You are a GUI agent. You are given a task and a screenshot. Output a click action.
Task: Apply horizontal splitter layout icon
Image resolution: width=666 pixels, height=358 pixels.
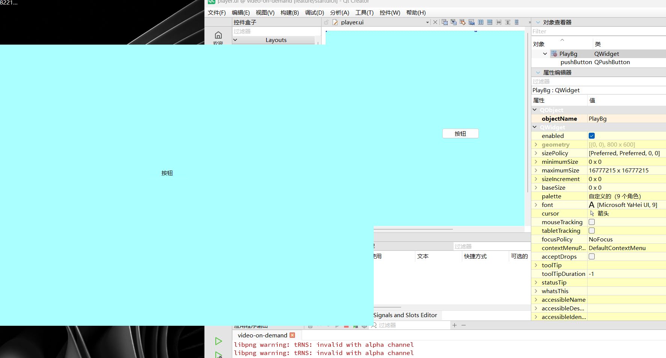click(x=499, y=22)
